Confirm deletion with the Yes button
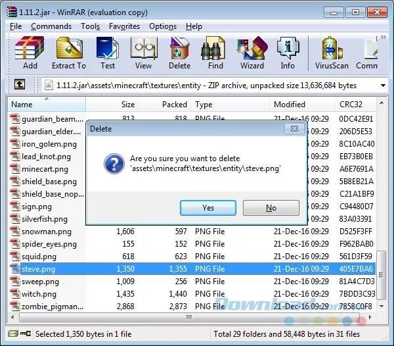The height and width of the screenshot is (346, 394). tap(208, 208)
